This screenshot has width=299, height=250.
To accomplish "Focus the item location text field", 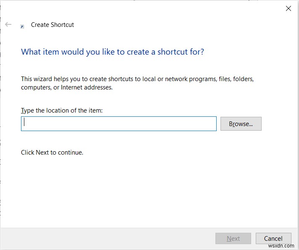I will (x=118, y=124).
